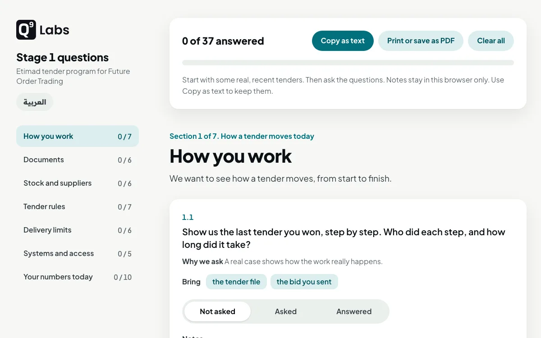Click Copy as text button
The height and width of the screenshot is (338, 541).
click(343, 41)
